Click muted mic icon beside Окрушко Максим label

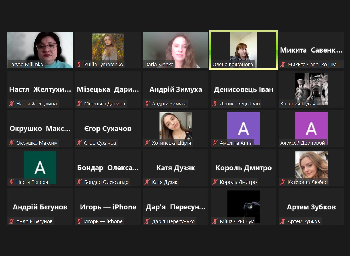[11, 143]
